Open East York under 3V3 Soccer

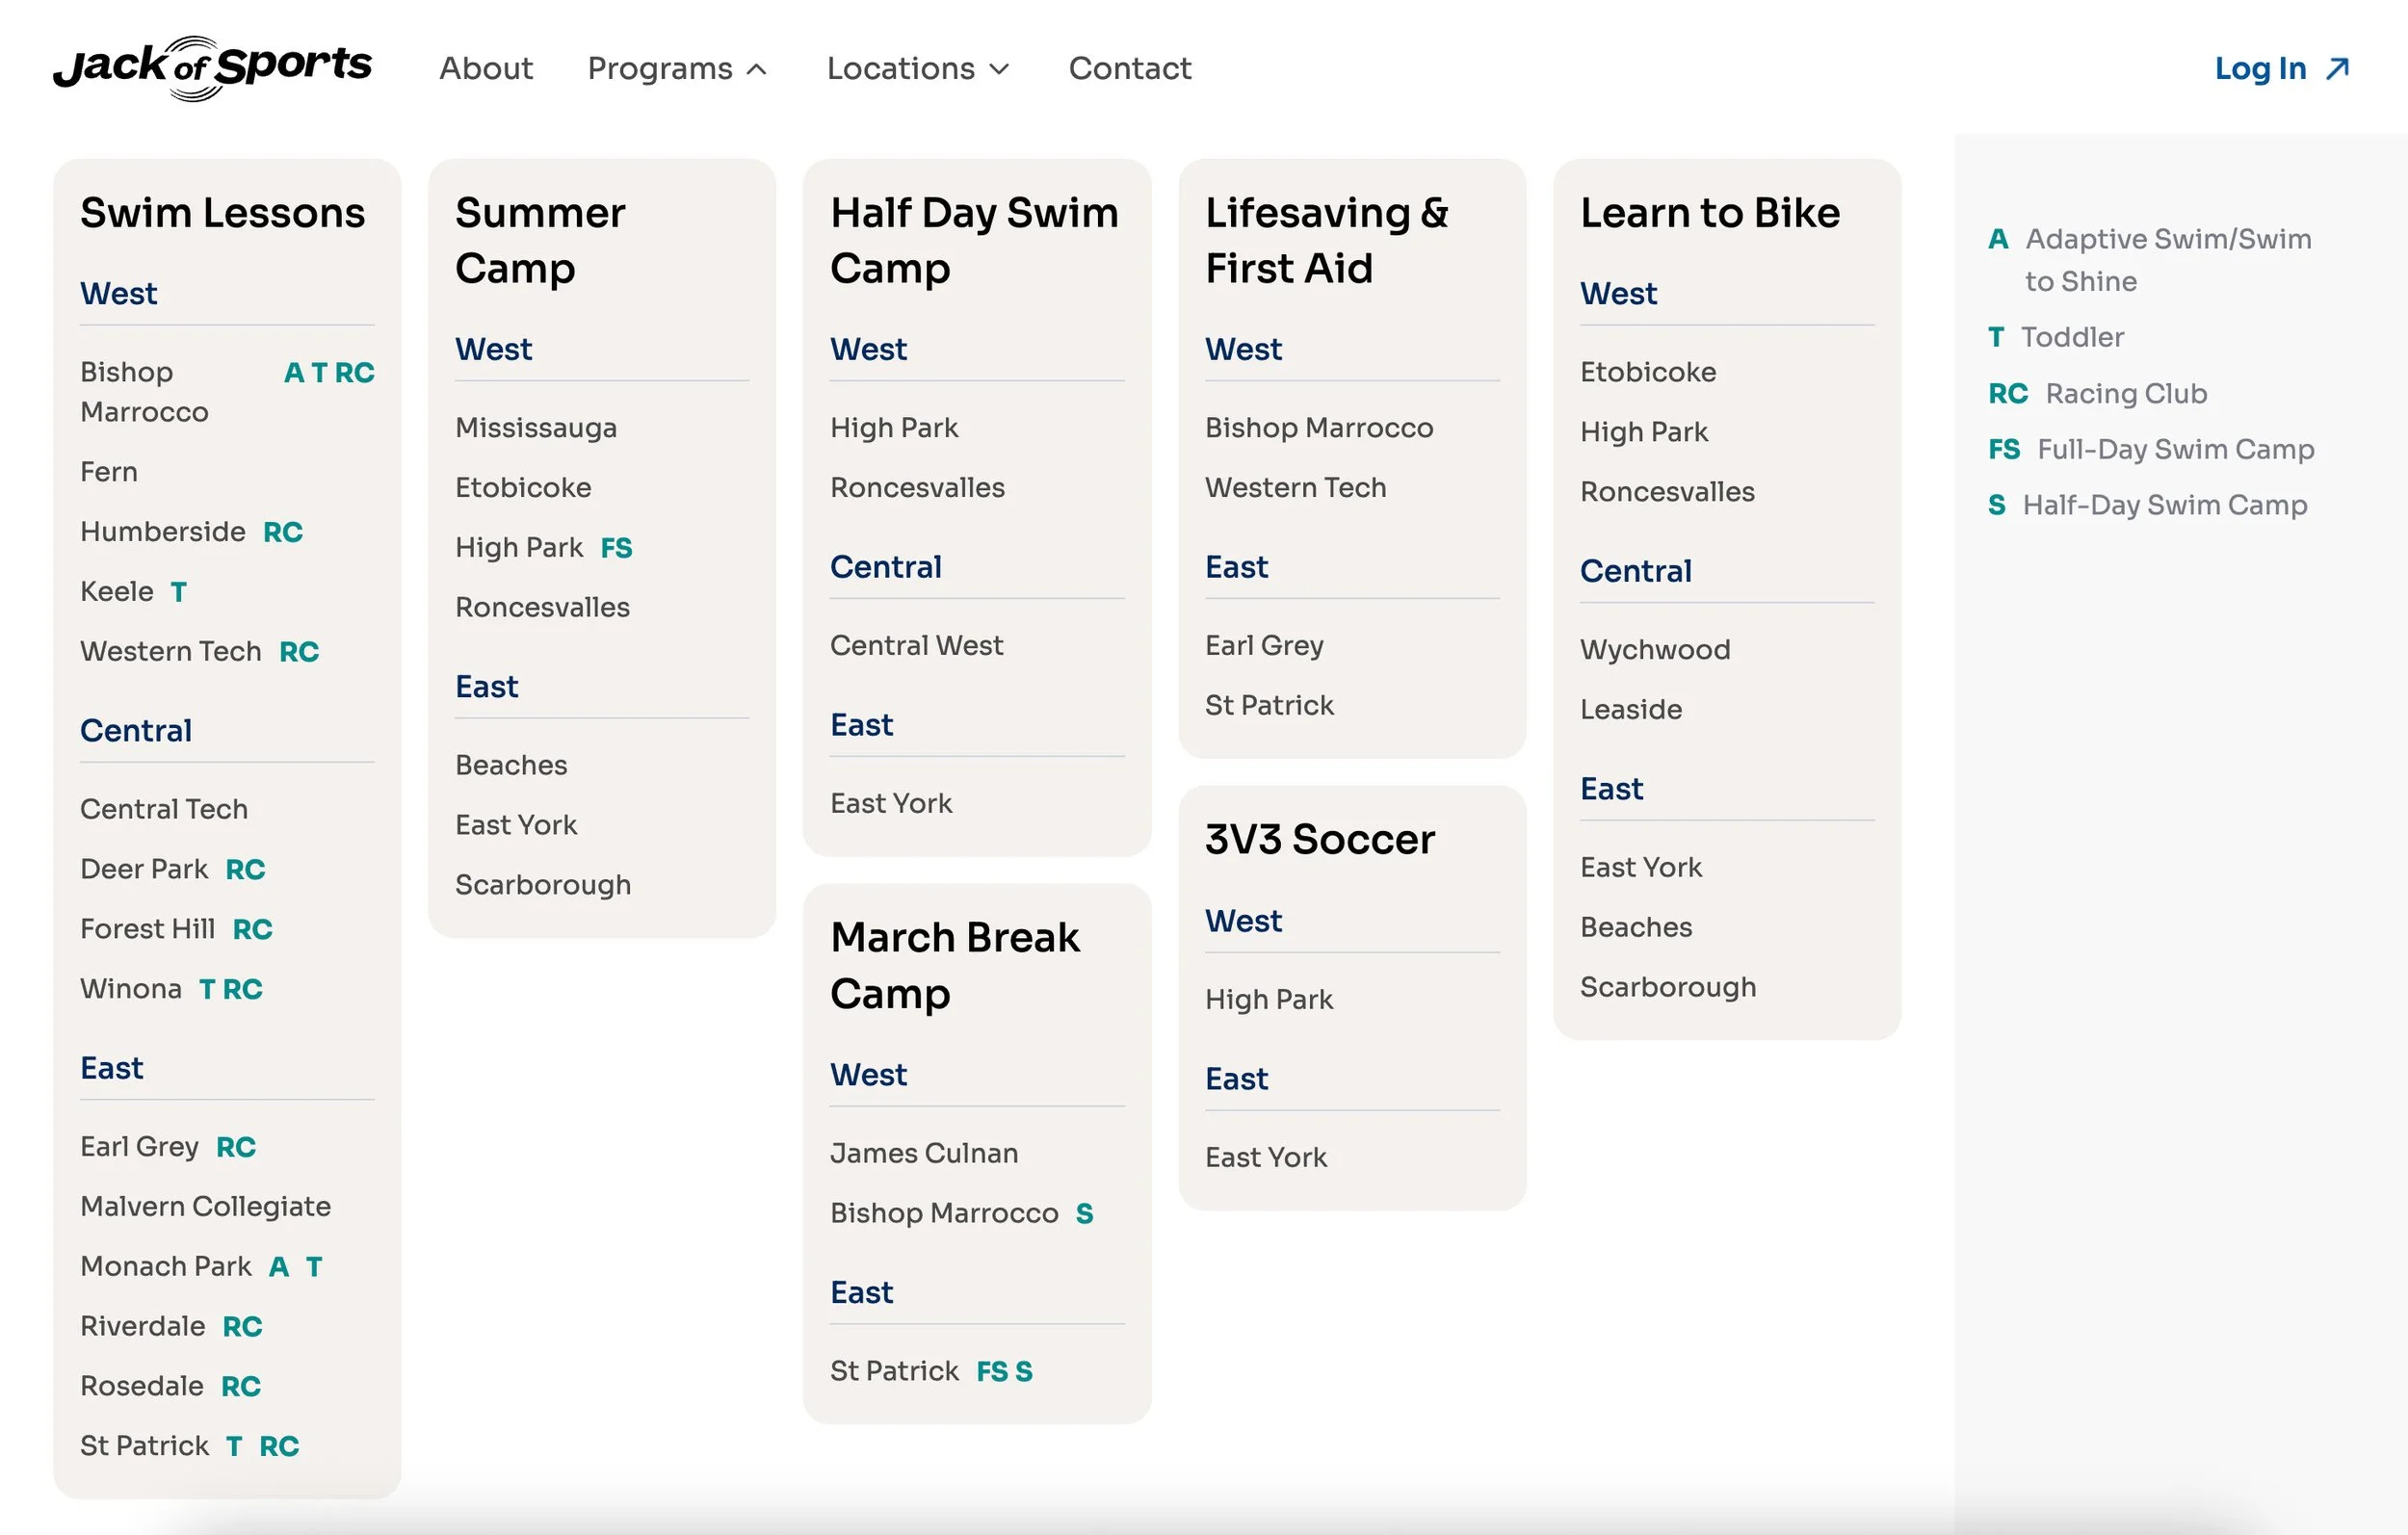[x=1265, y=1157]
